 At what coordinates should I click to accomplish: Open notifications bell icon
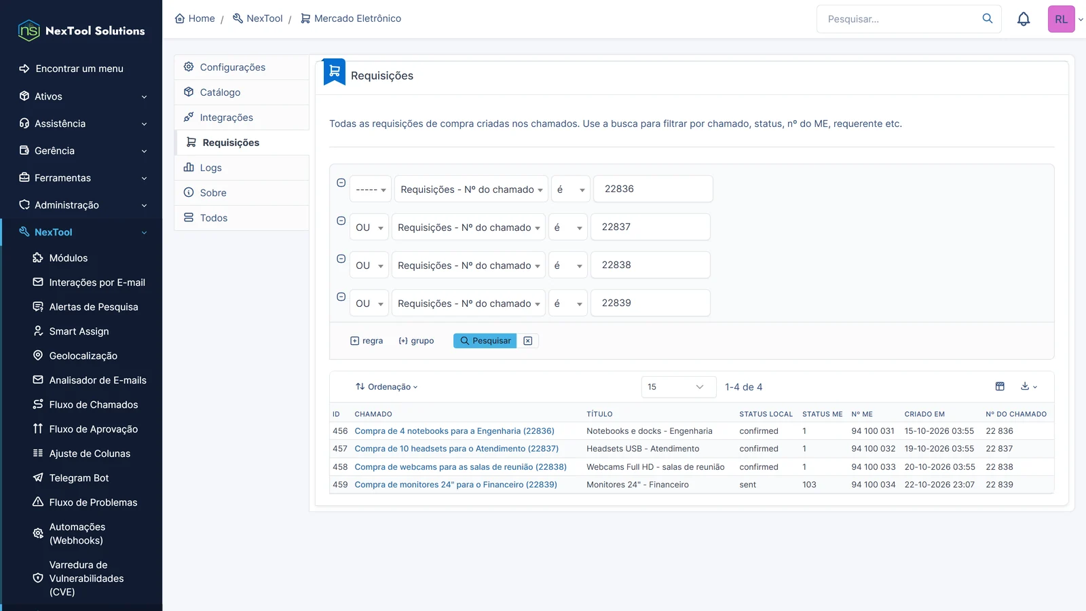(x=1024, y=19)
